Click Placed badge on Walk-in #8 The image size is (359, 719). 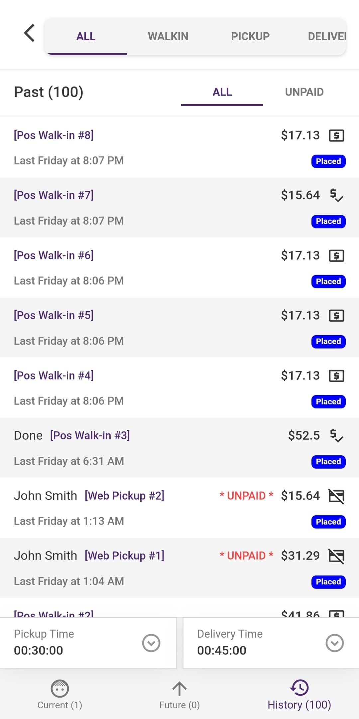328,161
